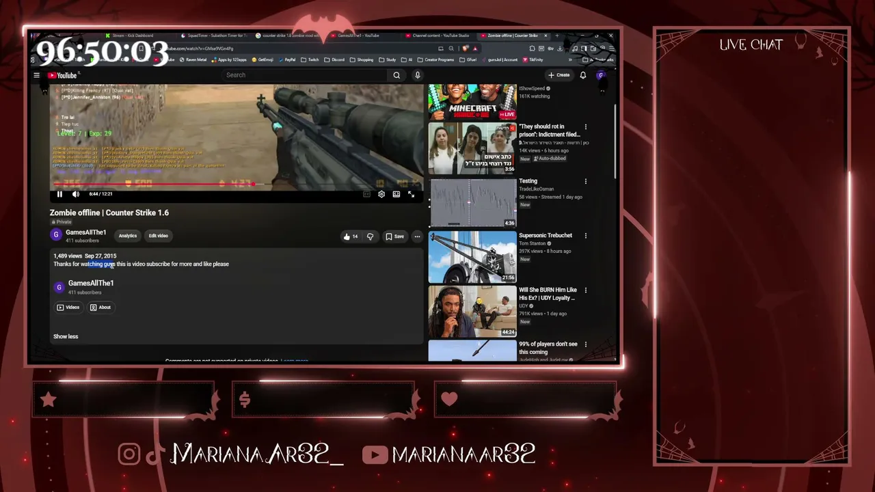Open Analytics for this video
This screenshot has width=875, height=492.
tap(128, 236)
